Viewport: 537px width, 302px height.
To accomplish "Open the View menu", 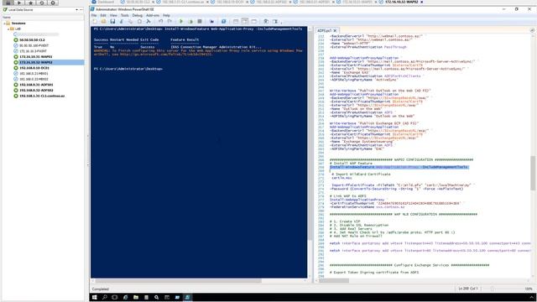I will (x=113, y=15).
